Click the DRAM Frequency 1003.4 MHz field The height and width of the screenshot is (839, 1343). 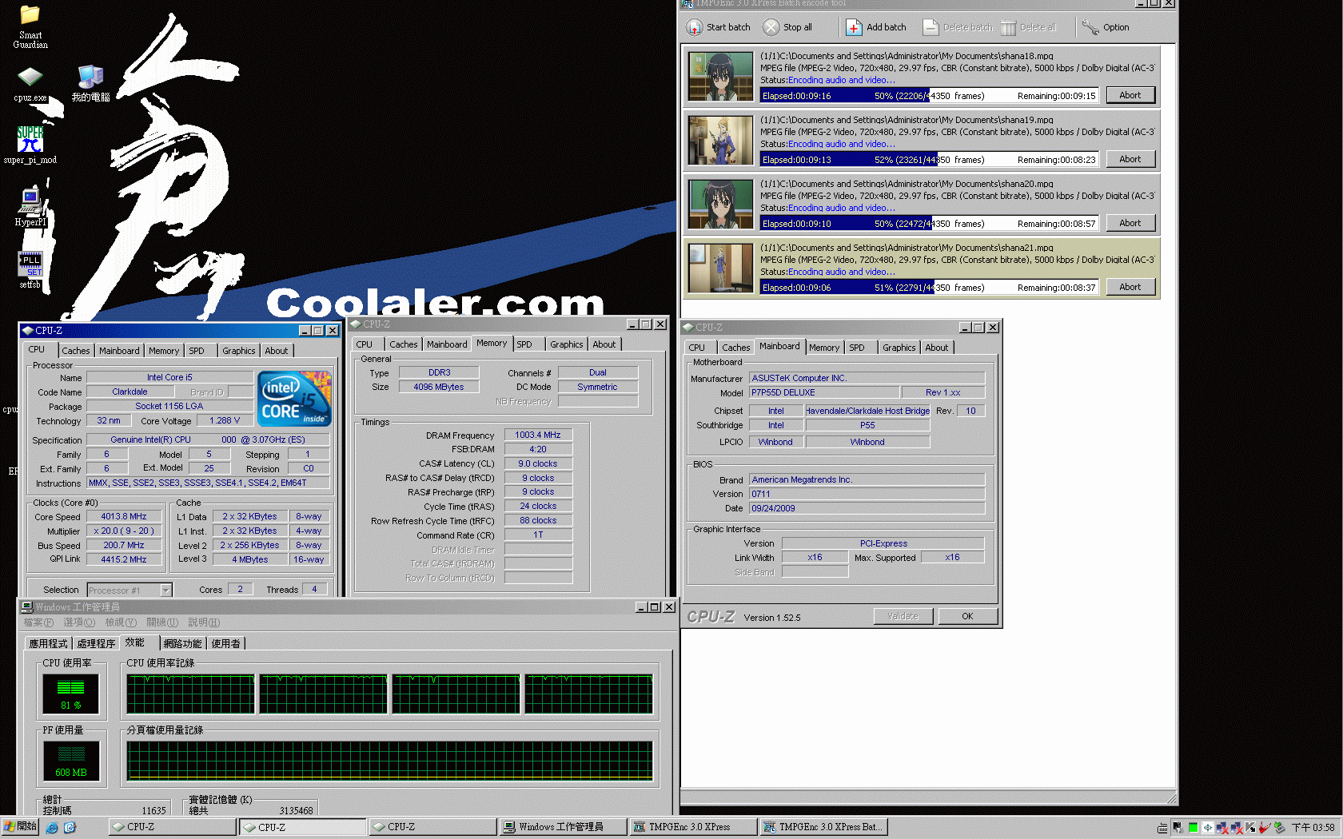[538, 435]
